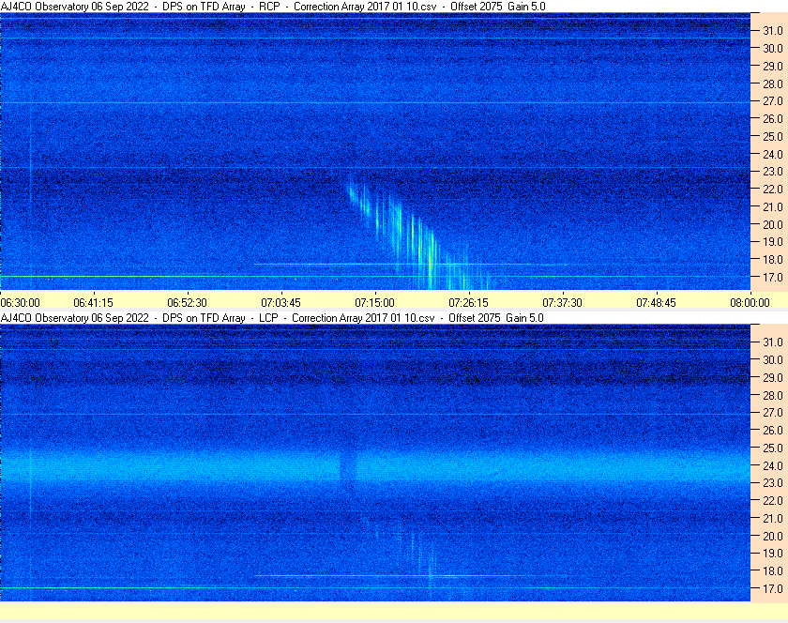Click the bright drifting burst in RCP spectrogram
The height and width of the screenshot is (623, 788).
(x=419, y=232)
